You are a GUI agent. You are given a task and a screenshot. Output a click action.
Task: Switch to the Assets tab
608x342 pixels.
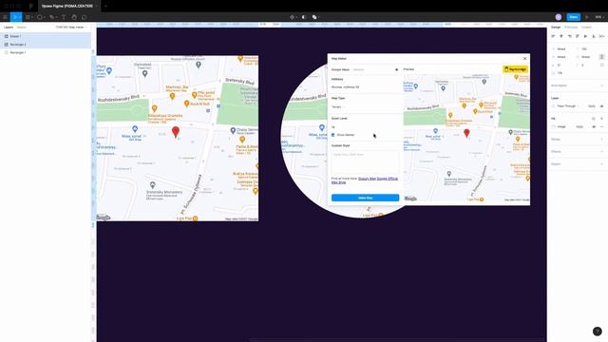click(22, 28)
